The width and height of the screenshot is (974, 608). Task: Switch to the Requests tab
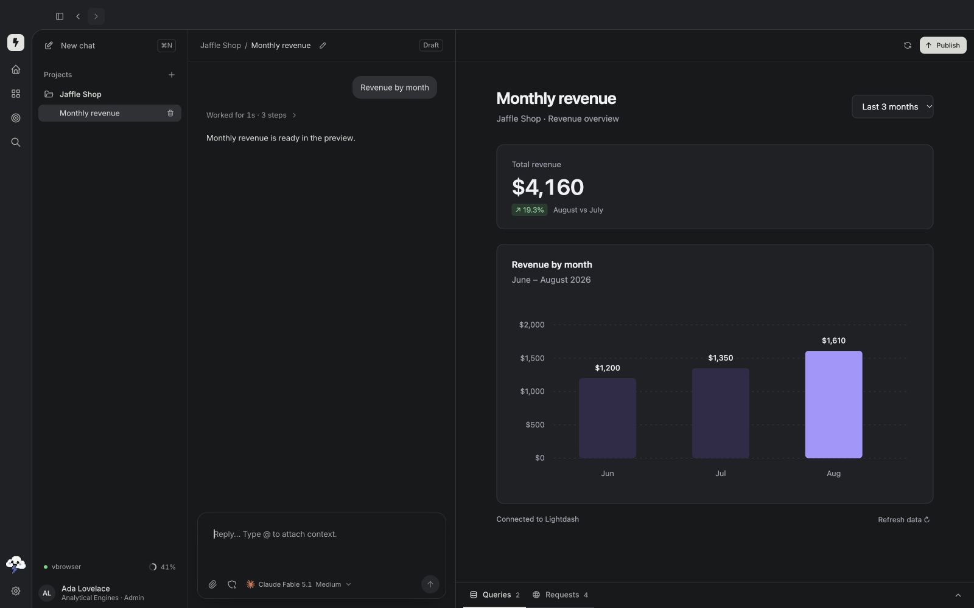point(560,595)
